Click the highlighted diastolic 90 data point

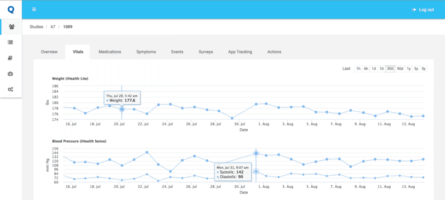(256, 171)
